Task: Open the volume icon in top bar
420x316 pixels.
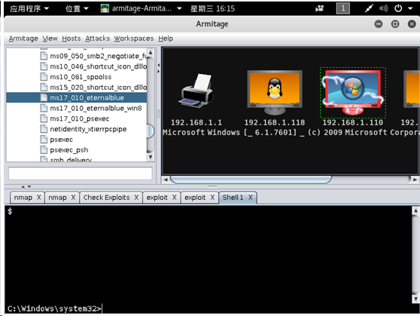Action: click(383, 8)
